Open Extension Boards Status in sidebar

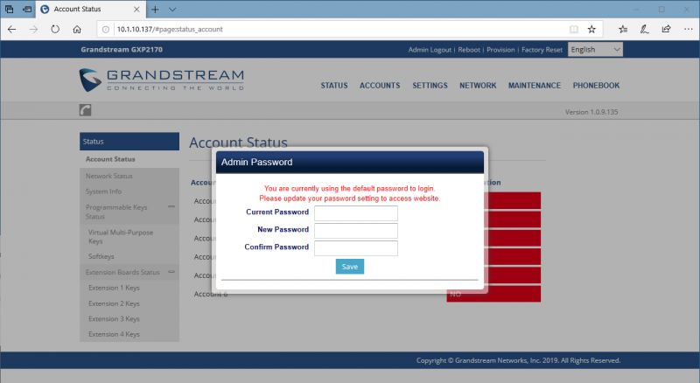pos(122,272)
